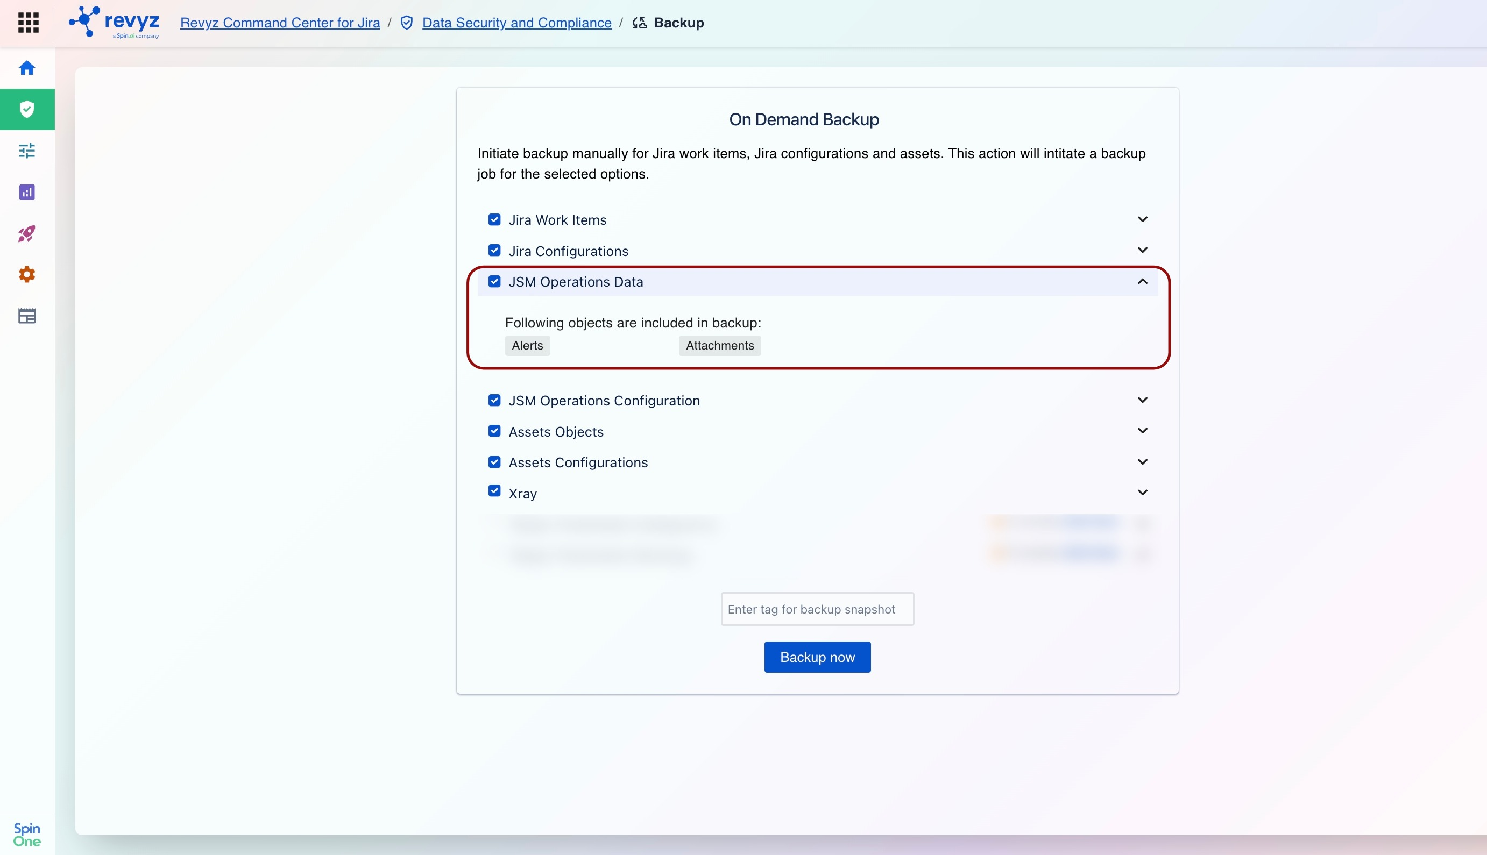Click the SpinOne logo in sidebar

point(27,835)
